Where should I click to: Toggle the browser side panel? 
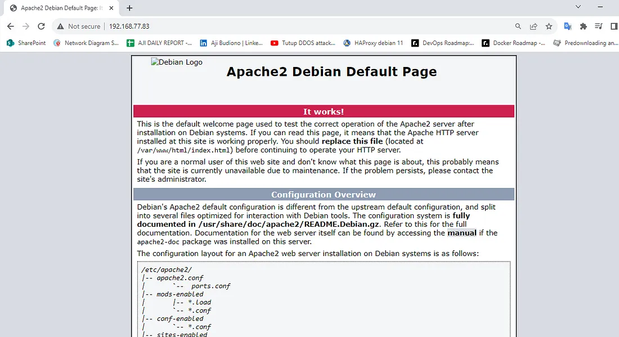pyautogui.click(x=613, y=26)
